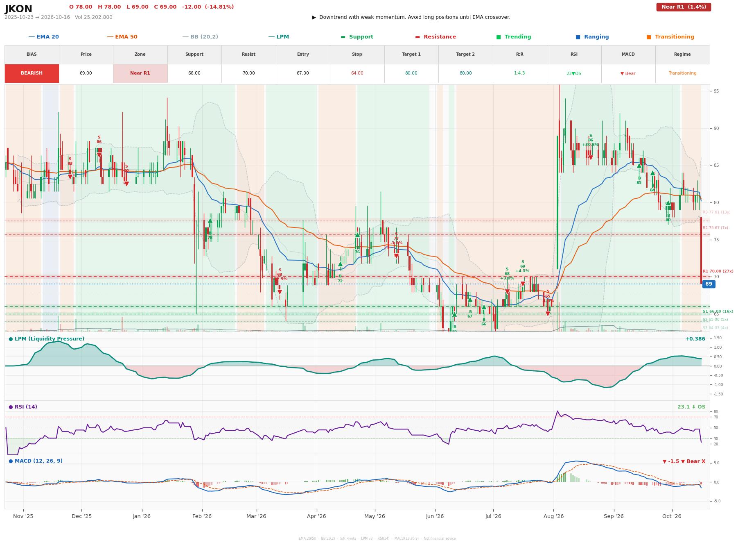The image size is (738, 545).
Task: Click the Near R1 zone table cell
Action: (x=140, y=73)
